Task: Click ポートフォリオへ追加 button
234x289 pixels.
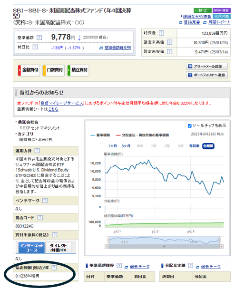Action: click(207, 75)
